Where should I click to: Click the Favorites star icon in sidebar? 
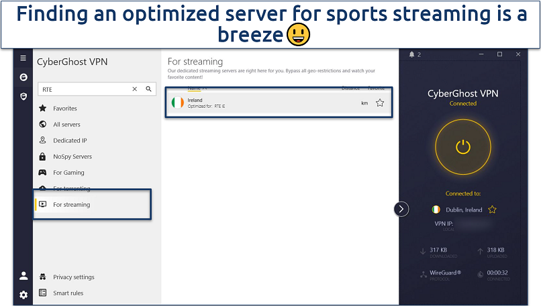pyautogui.click(x=43, y=108)
